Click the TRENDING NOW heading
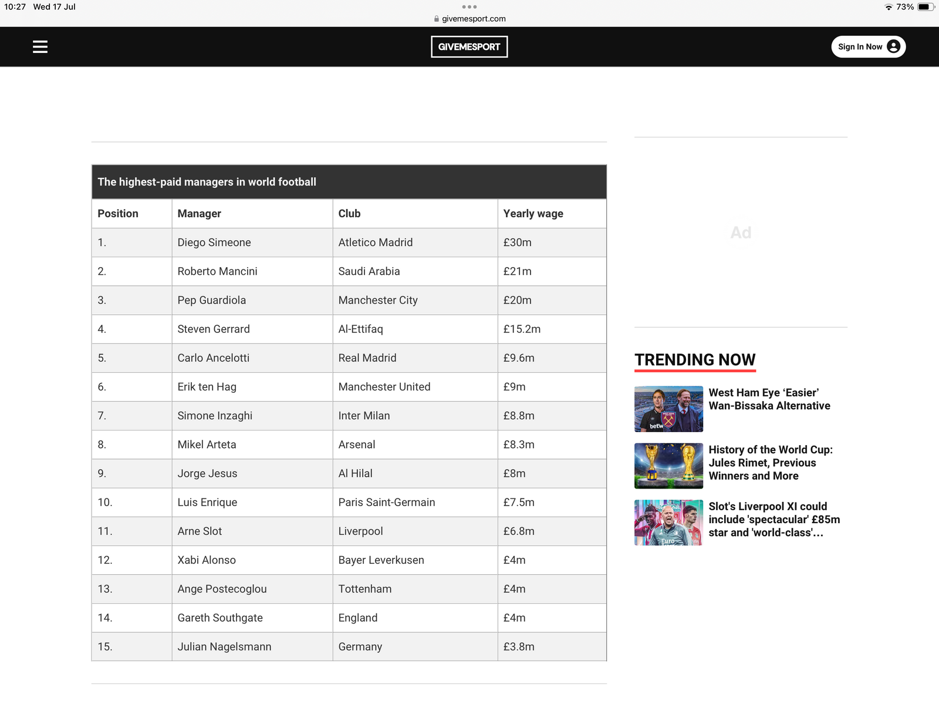939x704 pixels. [695, 360]
